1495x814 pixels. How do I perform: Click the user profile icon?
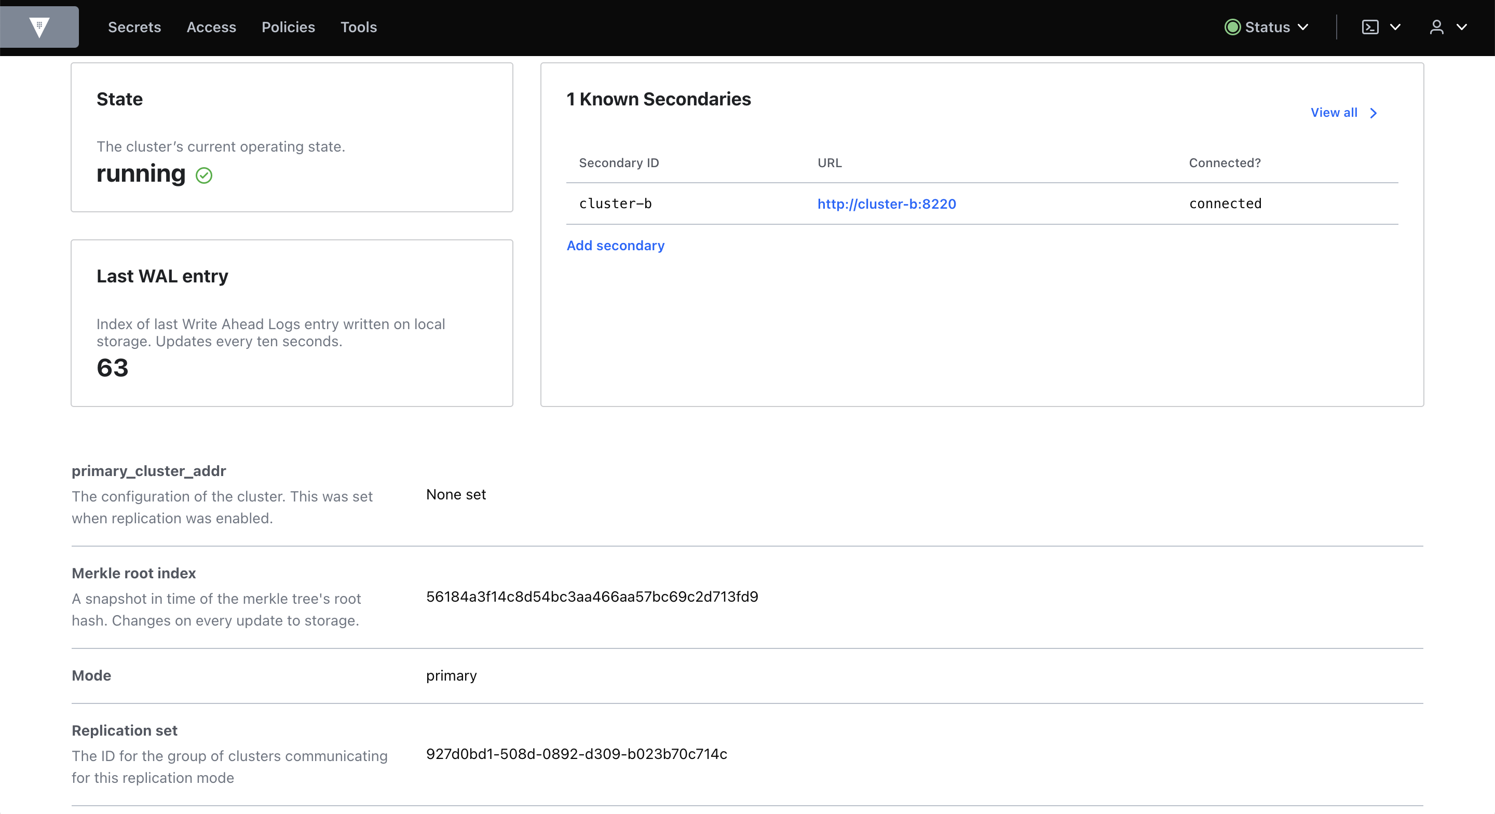(1436, 28)
